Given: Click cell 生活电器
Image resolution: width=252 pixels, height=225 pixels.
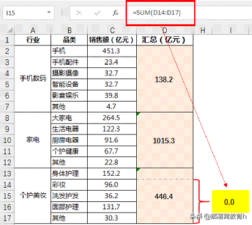Looking at the screenshot, I should tap(69, 129).
